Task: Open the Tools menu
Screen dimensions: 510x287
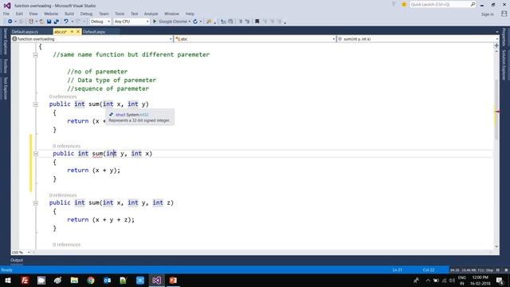Action: point(120,14)
